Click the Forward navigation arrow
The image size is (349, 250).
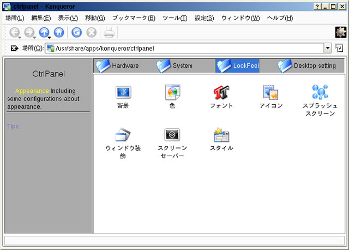(29, 33)
